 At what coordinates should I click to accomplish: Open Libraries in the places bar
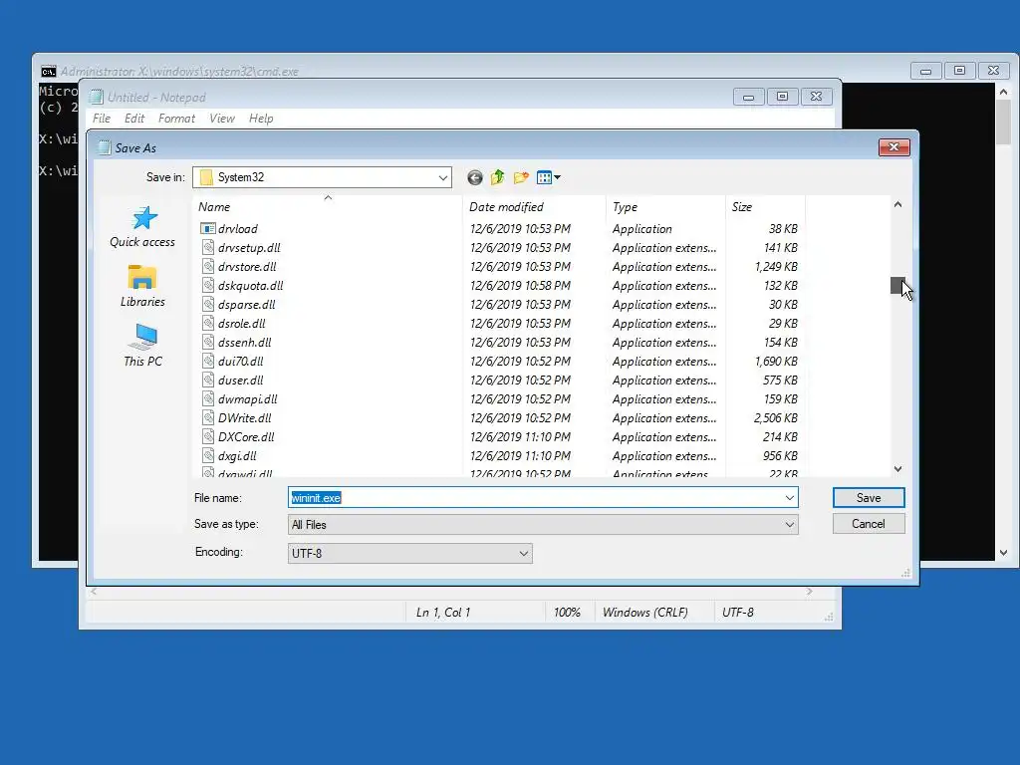click(x=142, y=286)
